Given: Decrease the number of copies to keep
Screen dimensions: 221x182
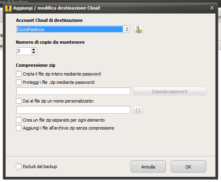Looking at the screenshot, I should (x=33, y=52).
